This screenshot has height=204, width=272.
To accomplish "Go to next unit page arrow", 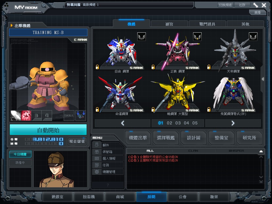I will point(233,123).
